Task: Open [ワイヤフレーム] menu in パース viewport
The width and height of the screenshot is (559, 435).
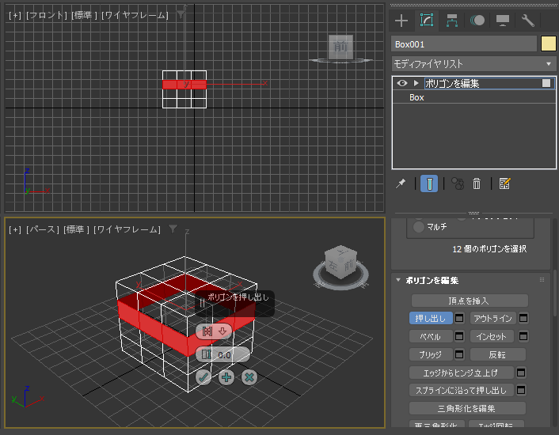Action: point(127,229)
